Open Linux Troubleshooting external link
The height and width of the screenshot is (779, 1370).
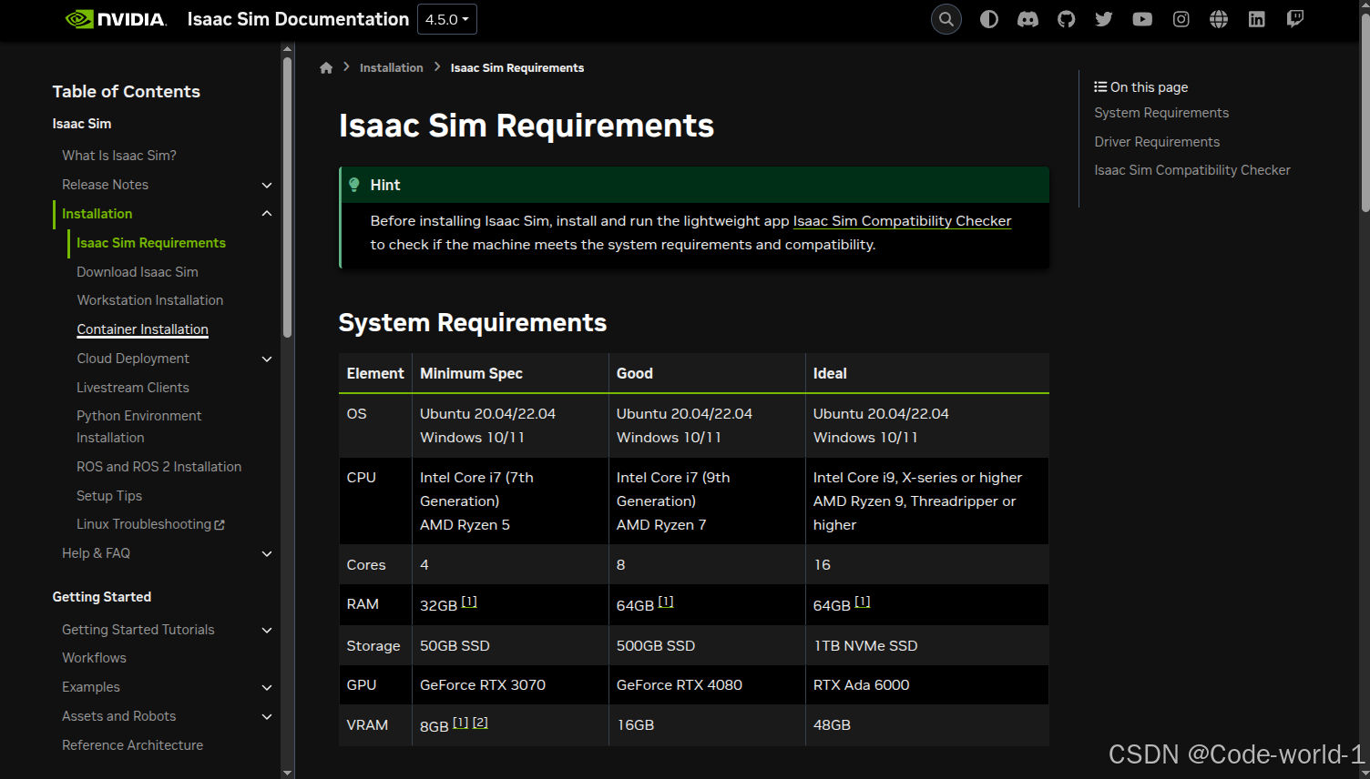(x=150, y=524)
